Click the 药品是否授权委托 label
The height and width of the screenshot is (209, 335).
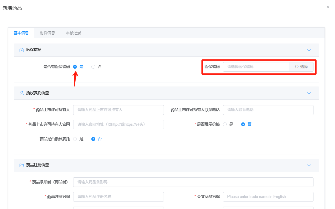click(55, 139)
